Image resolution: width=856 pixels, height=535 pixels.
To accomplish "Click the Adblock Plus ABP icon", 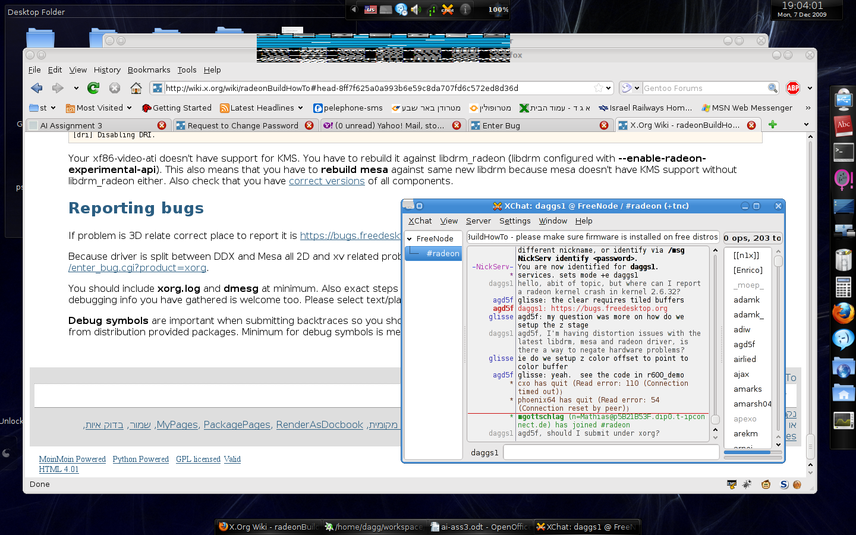I will tap(792, 88).
